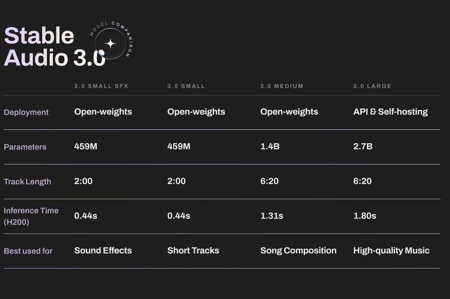Click the Short Tracks cell
This screenshot has height=299, width=450.
point(193,251)
